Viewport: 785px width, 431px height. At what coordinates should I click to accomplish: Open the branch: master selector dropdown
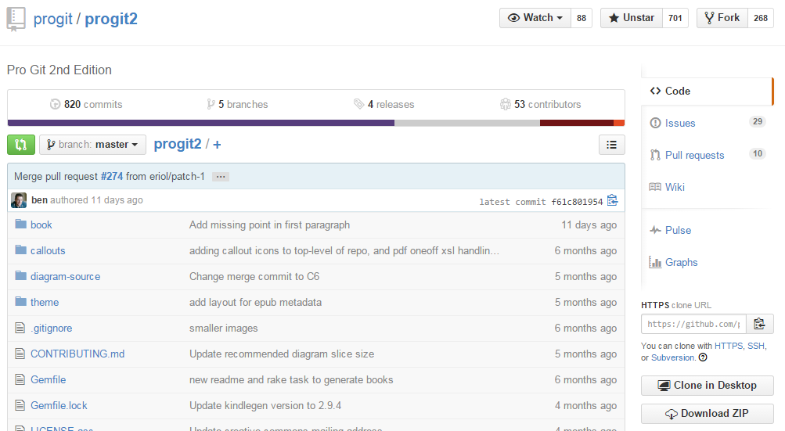92,145
